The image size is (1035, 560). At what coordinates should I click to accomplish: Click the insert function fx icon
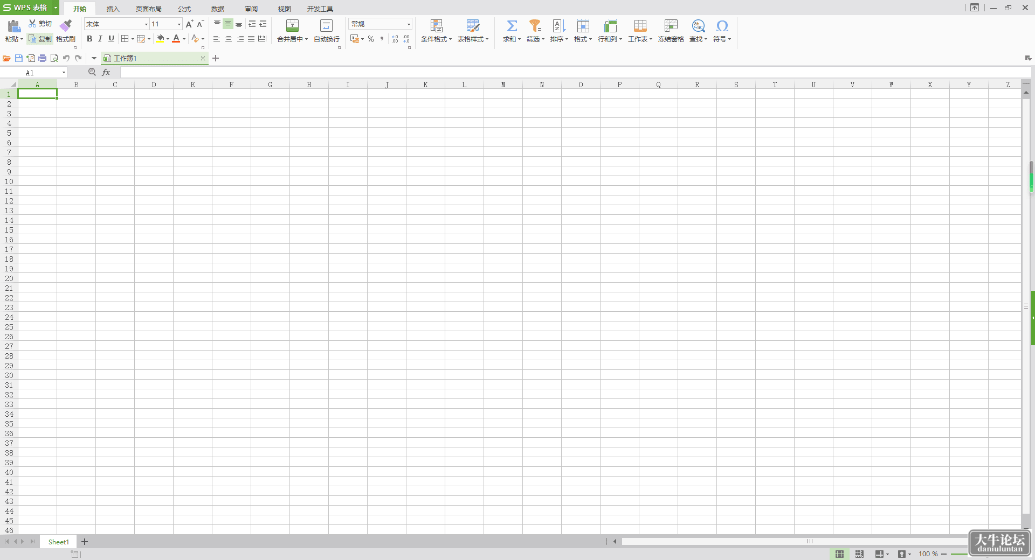106,72
